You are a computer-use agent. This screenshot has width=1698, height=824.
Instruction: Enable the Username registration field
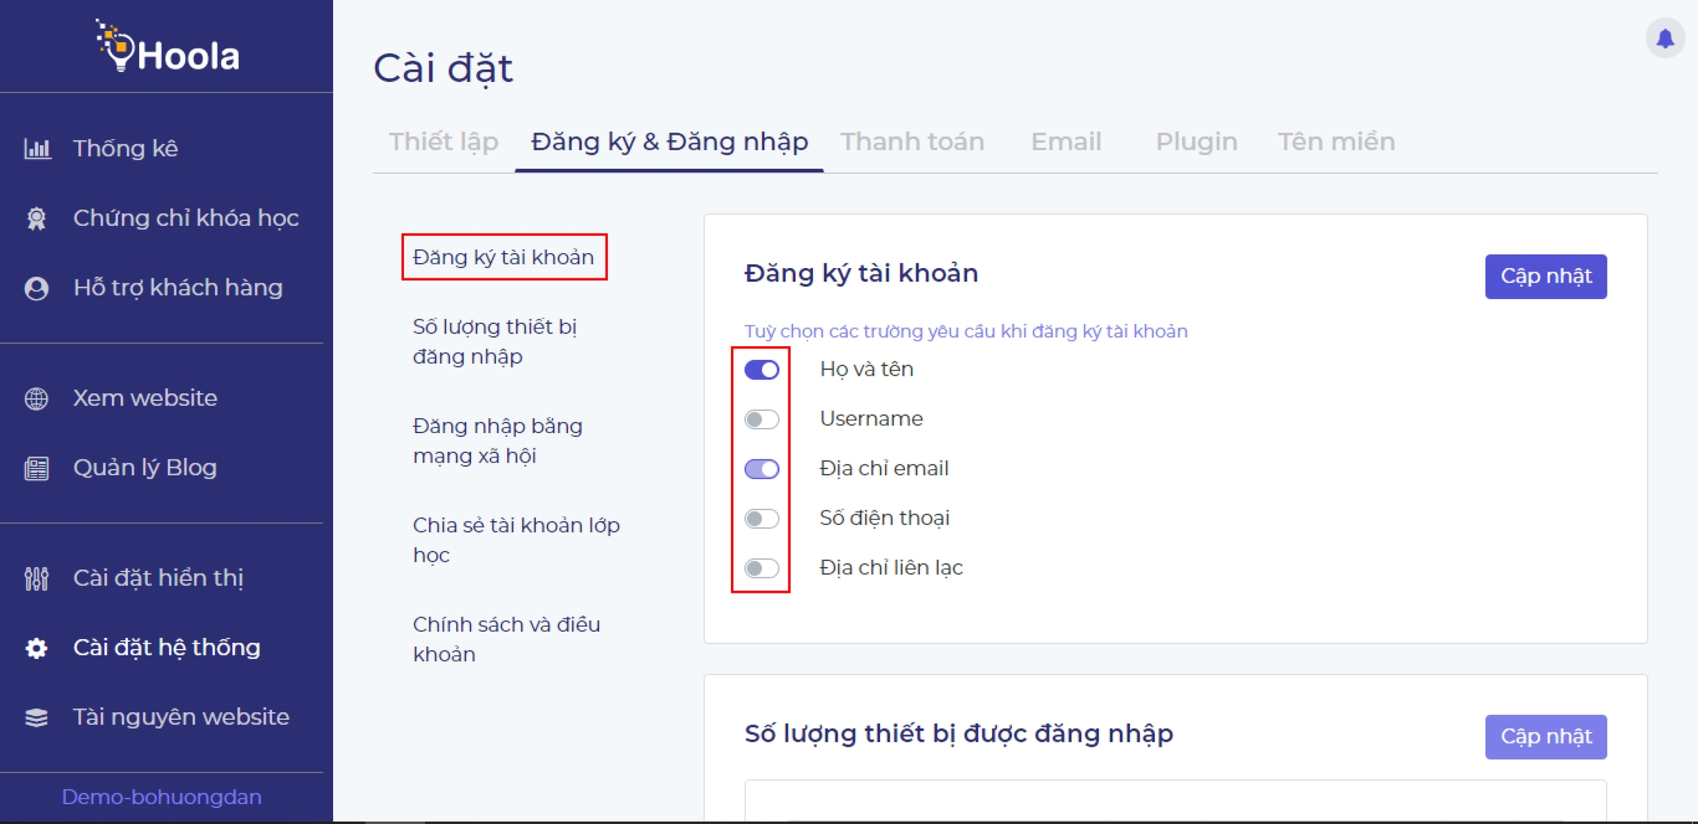click(x=761, y=419)
